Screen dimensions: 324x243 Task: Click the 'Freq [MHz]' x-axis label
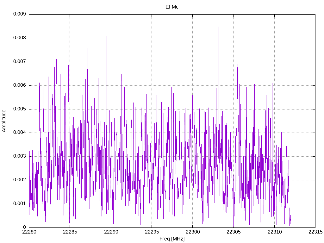(172, 239)
